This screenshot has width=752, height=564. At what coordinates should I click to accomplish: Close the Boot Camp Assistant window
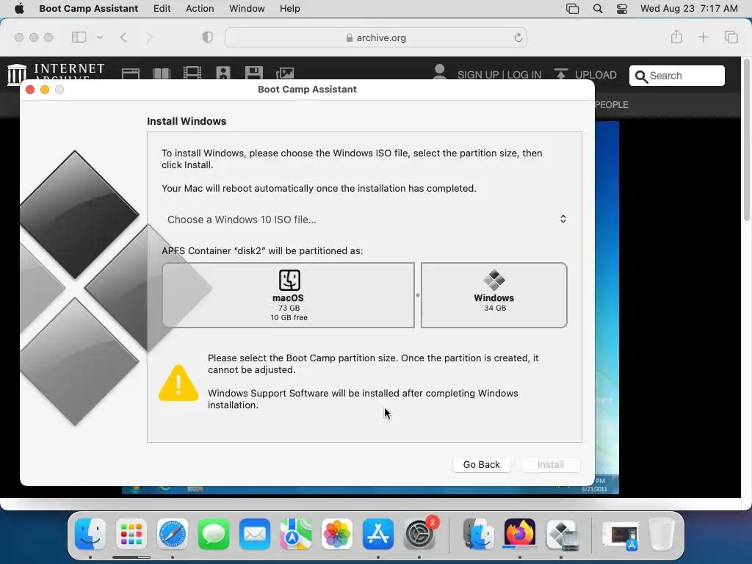coord(29,90)
